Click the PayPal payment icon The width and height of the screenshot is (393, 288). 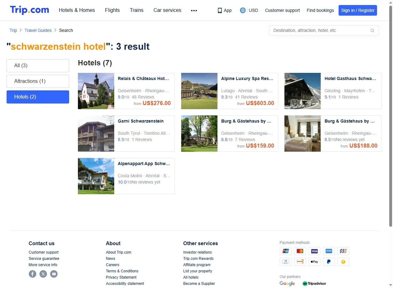pyautogui.click(x=329, y=261)
